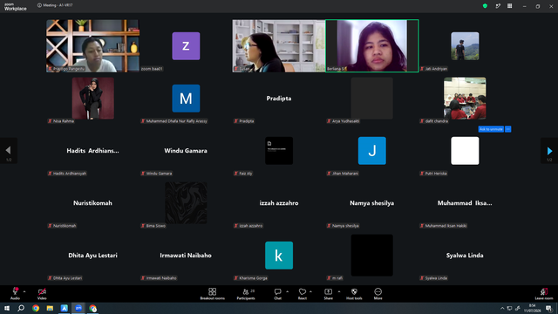Open the Windows notification center
The image size is (558, 314).
548,308
